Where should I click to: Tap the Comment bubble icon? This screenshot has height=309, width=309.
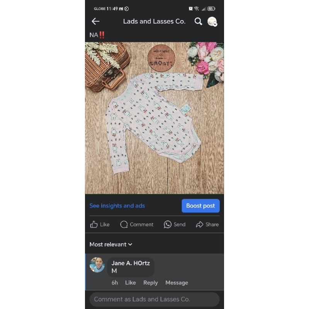click(124, 224)
